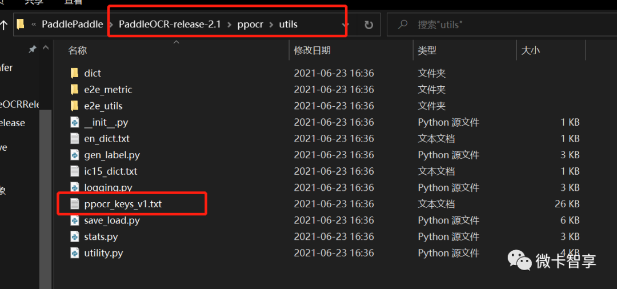Select the stats.py Python file icon
617x289 pixels.
coord(74,236)
